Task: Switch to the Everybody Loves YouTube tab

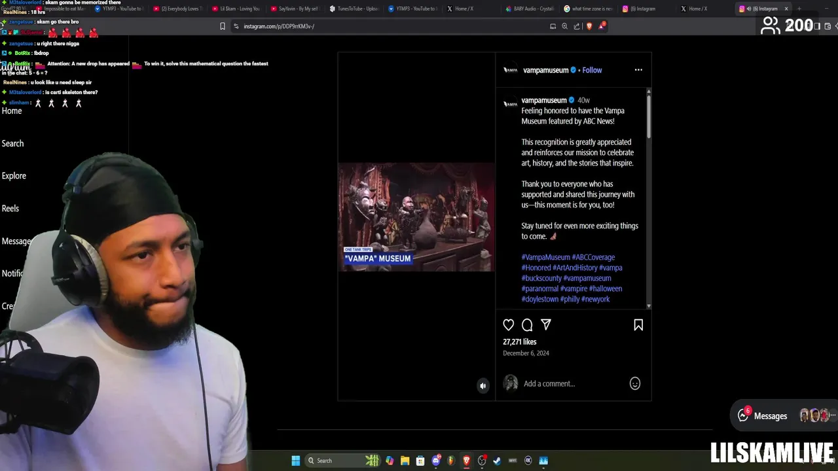Action: coord(178,9)
